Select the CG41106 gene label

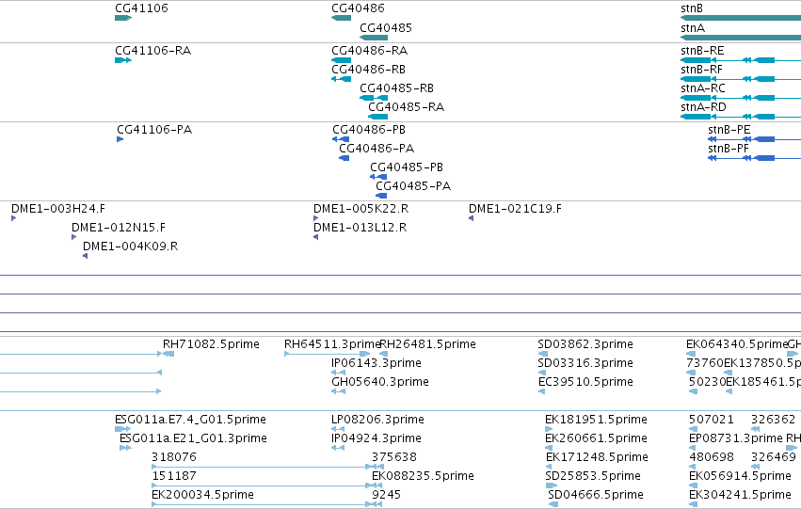(x=141, y=8)
